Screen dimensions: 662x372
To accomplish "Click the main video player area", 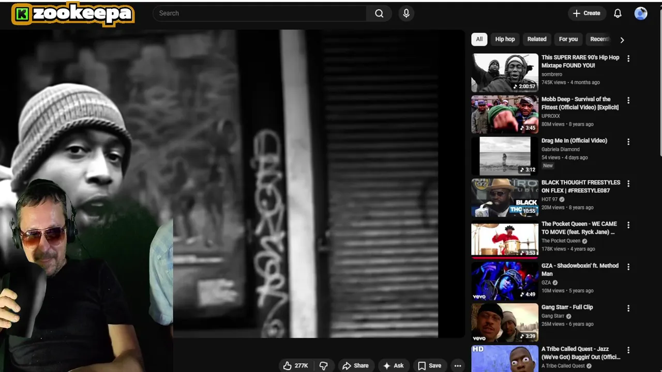I will click(x=232, y=183).
